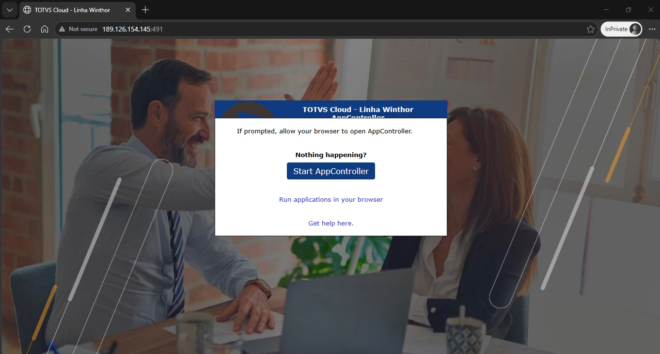Restore down the browser window
660x354 pixels.
[x=629, y=10]
